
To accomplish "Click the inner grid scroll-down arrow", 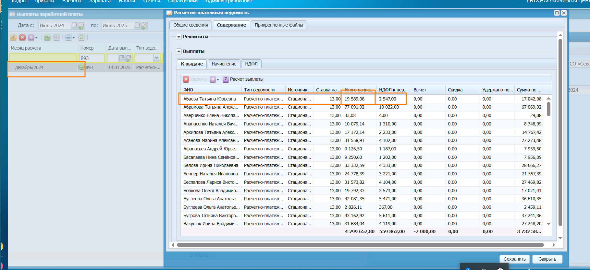I will [548, 224].
